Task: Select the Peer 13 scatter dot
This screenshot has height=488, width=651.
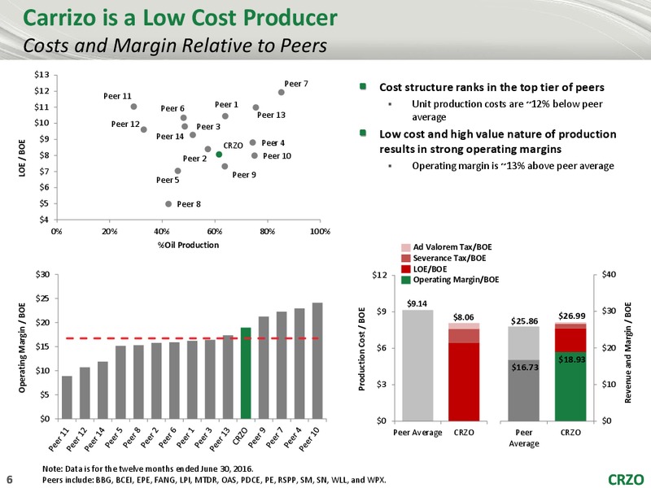Action: (256, 107)
